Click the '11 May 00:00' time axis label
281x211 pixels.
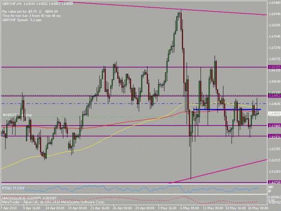click(213, 208)
